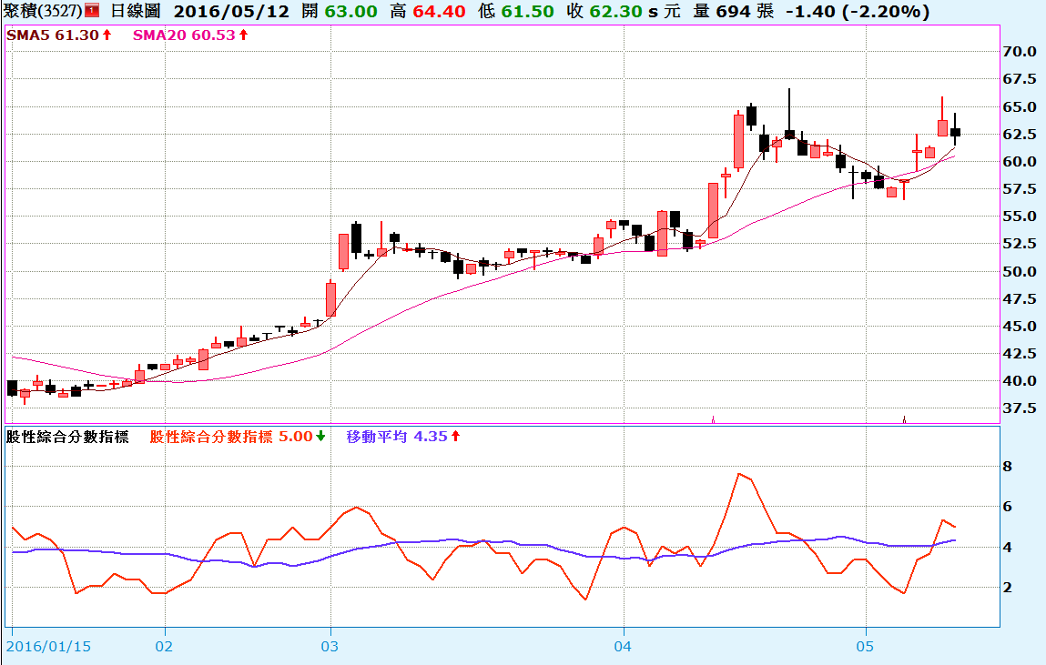Select the purple 移動平均 4.35 legend
This screenshot has width=1046, height=665.
tap(396, 437)
